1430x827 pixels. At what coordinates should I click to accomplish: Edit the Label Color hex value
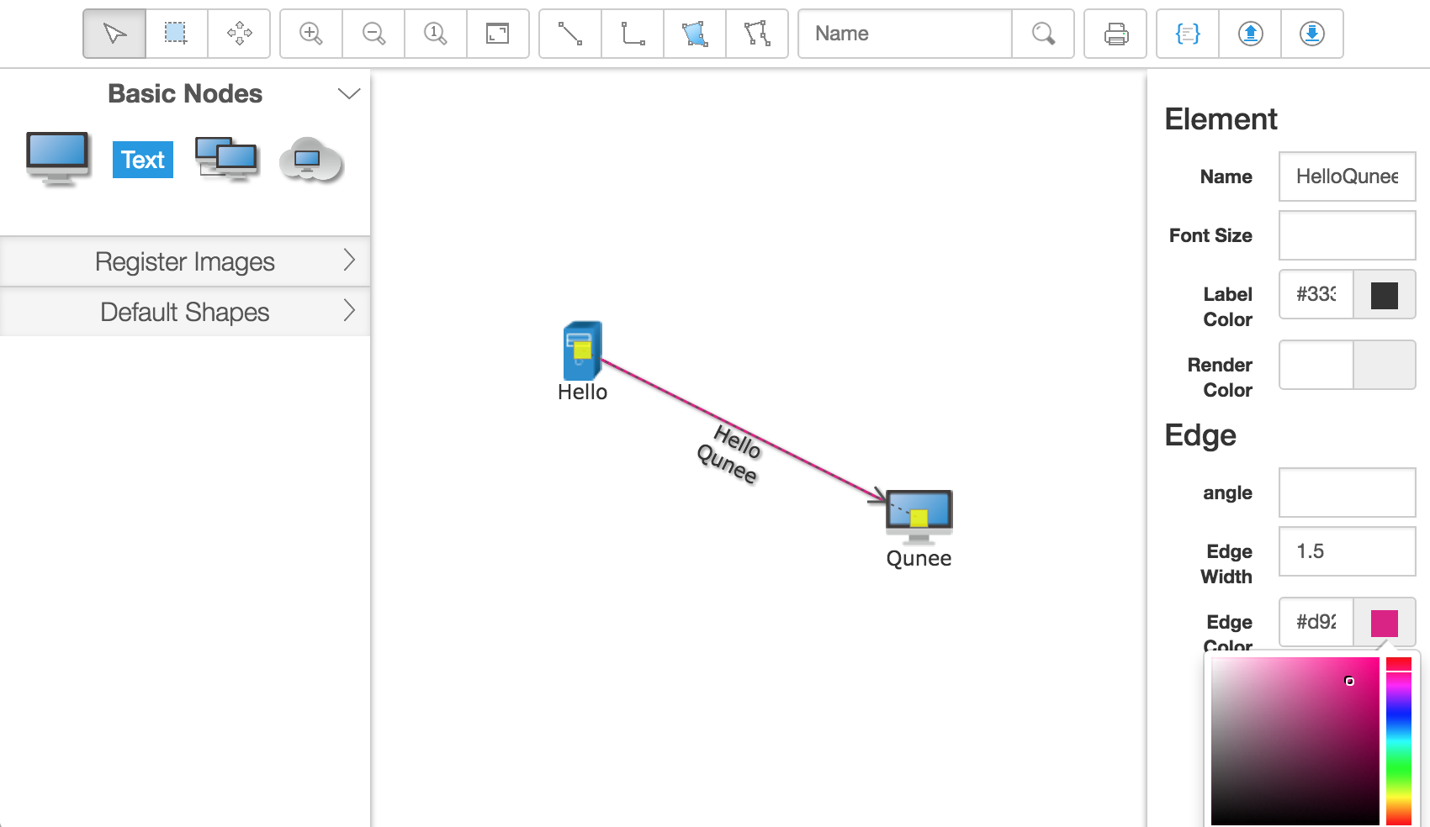tap(1316, 294)
